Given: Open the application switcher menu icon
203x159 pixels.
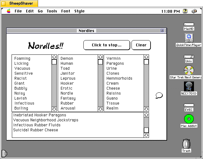Looking at the screenshot, I should tap(194, 11).
